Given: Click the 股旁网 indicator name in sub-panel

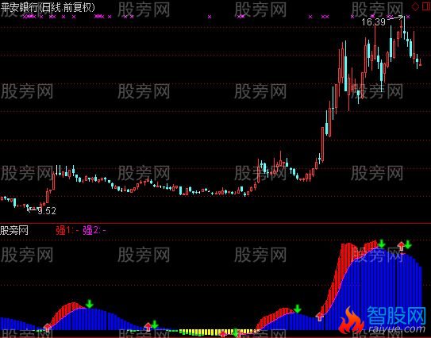Looking at the screenshot, I should click(14, 230).
